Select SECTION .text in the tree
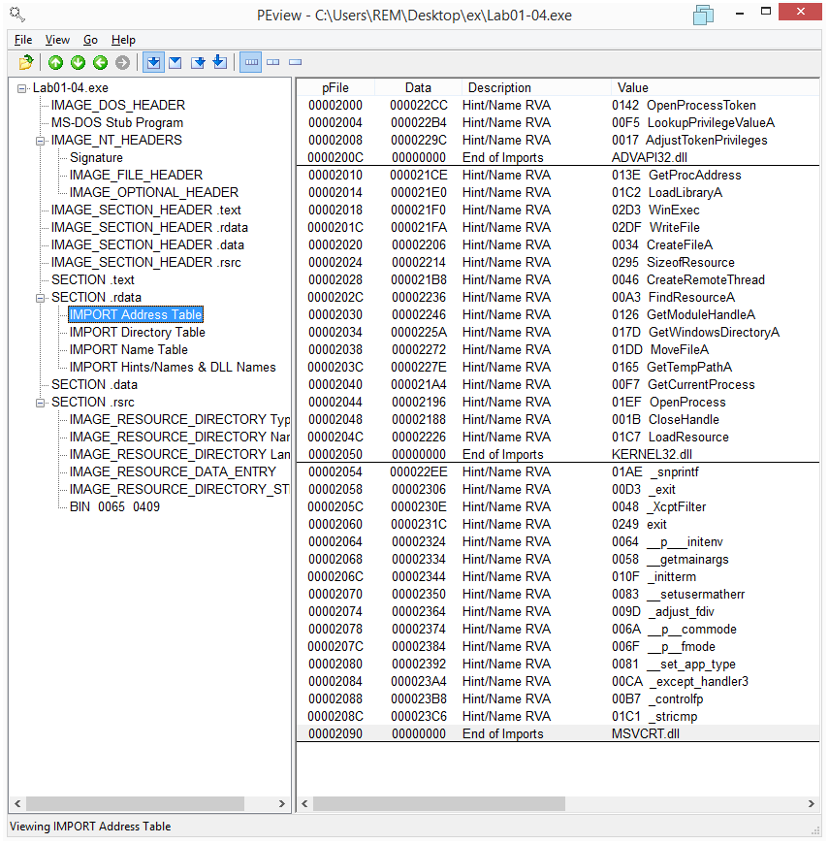Image resolution: width=829 pixels, height=844 pixels. [x=92, y=280]
